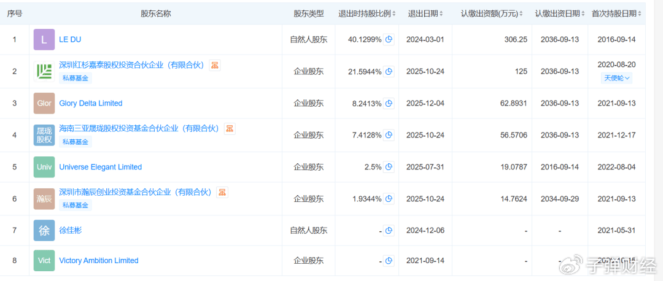Click the structure icon after 海南三亚晟珑股权投资基金
Viewport: 663px width, 281px height.
[x=230, y=129]
